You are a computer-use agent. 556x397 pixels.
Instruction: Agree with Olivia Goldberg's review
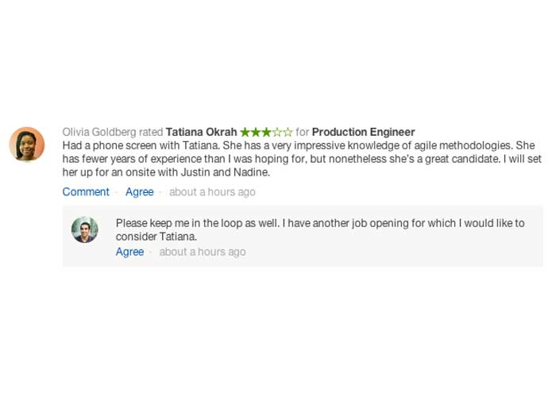[139, 192]
